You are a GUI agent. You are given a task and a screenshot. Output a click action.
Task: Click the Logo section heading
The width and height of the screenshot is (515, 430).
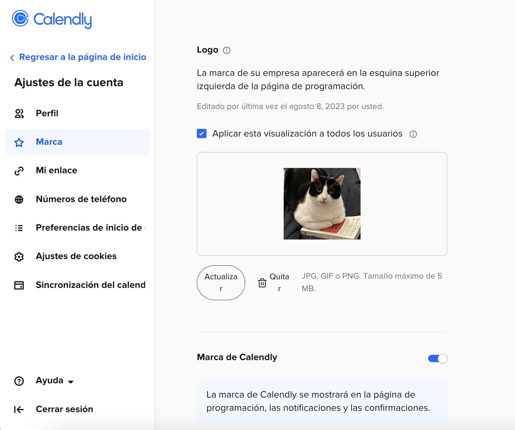pos(207,50)
